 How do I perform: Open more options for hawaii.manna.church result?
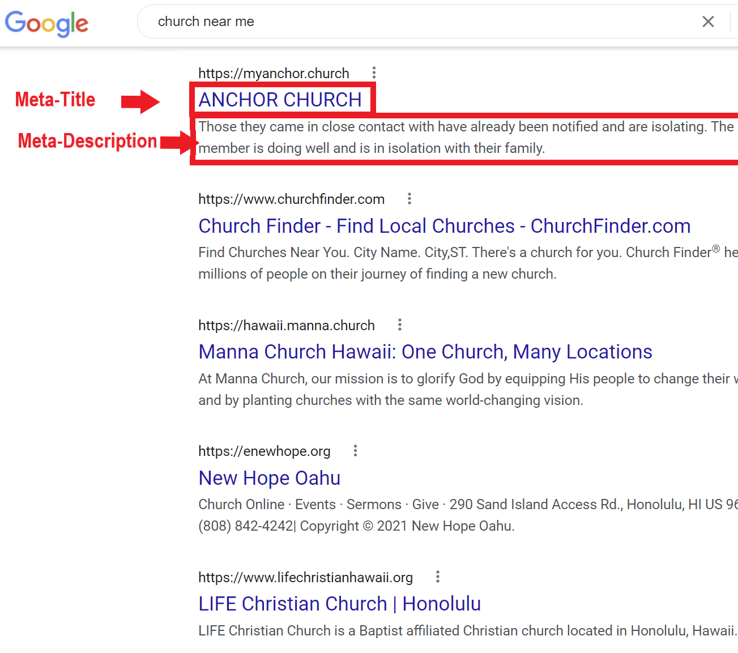tap(400, 325)
